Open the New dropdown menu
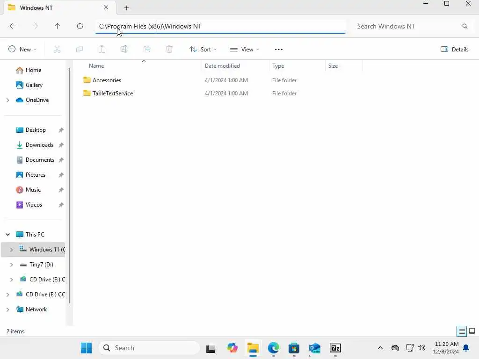 (22, 50)
